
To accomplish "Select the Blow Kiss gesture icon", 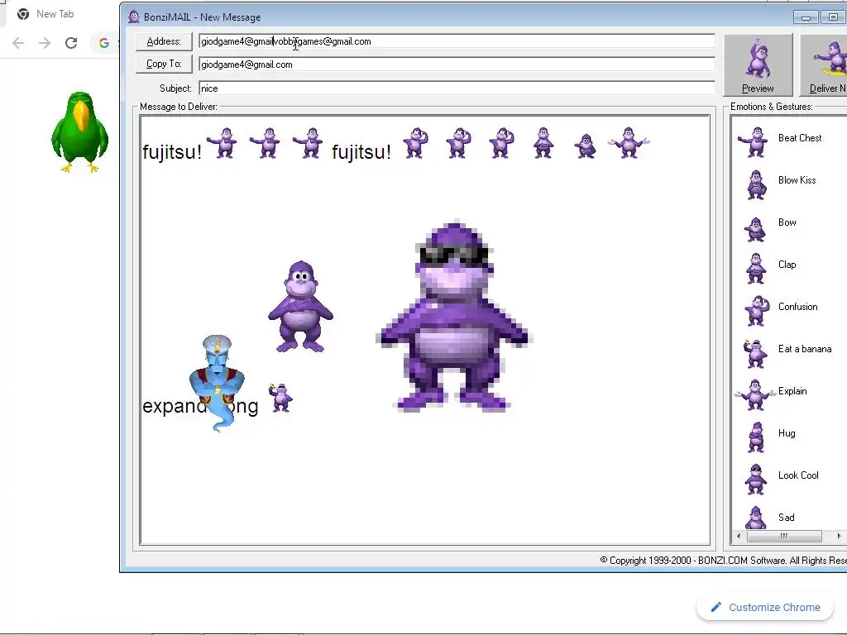I will point(756,184).
